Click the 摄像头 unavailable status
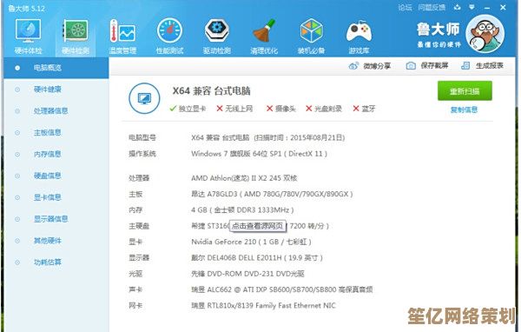This screenshot has width=521, height=332. pyautogui.click(x=281, y=109)
